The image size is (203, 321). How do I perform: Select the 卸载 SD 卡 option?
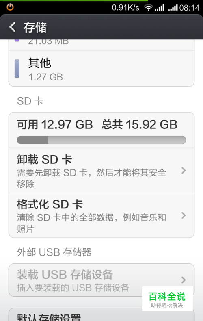(101, 171)
